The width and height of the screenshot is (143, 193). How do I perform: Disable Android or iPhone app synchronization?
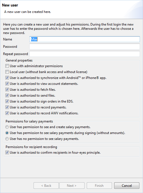point(7,78)
